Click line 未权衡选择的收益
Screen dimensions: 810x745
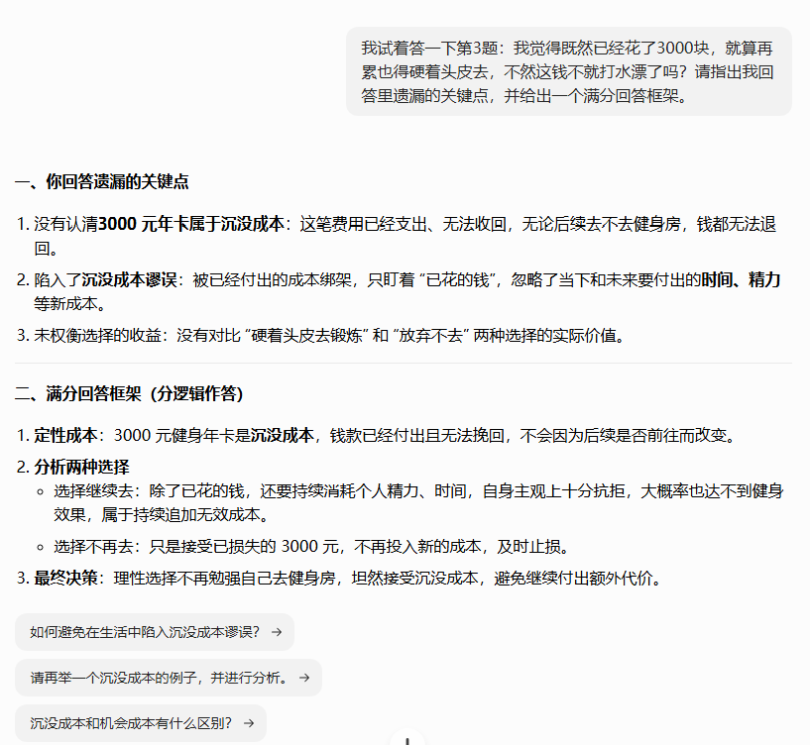[x=328, y=336]
